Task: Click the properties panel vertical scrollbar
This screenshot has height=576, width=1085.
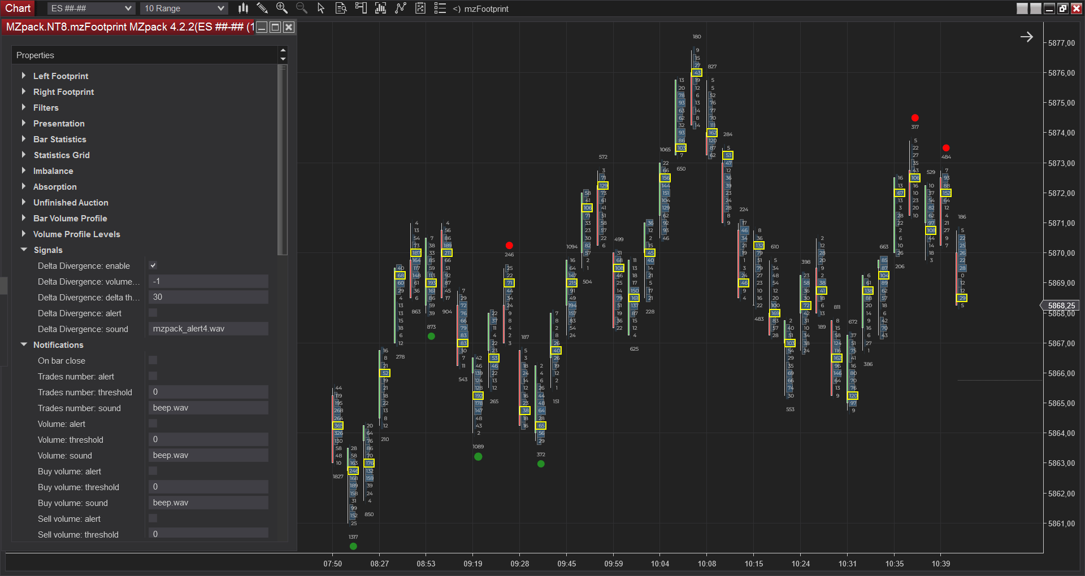Action: point(283,160)
